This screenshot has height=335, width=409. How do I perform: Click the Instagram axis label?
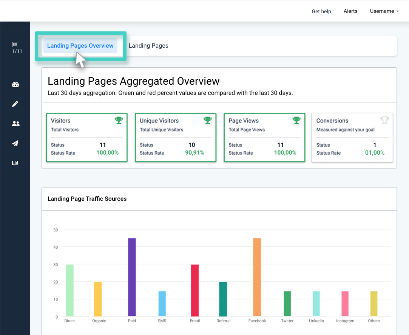coord(345,321)
